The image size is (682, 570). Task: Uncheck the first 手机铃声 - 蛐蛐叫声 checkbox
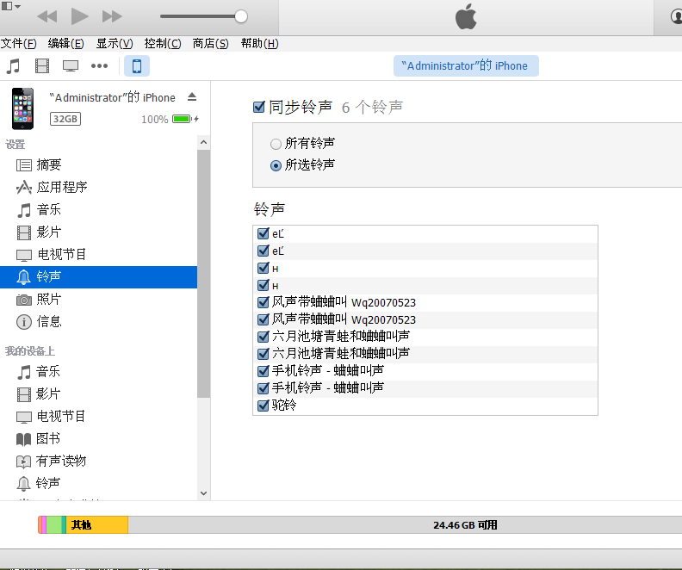coord(263,371)
